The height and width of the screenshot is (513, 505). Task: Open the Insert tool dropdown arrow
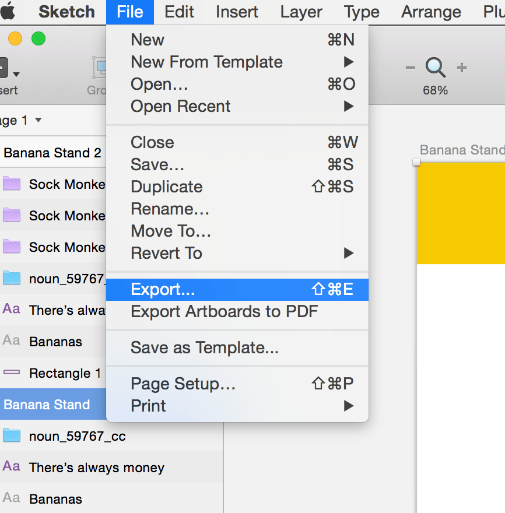pos(16,74)
